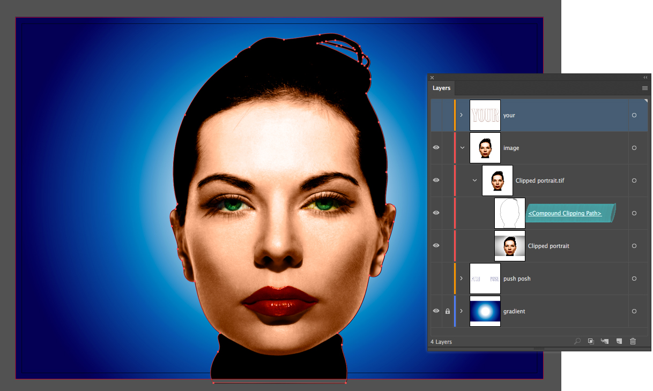The height and width of the screenshot is (391, 653).
Task: Unlock the gradient layer padlock
Action: coord(448,311)
